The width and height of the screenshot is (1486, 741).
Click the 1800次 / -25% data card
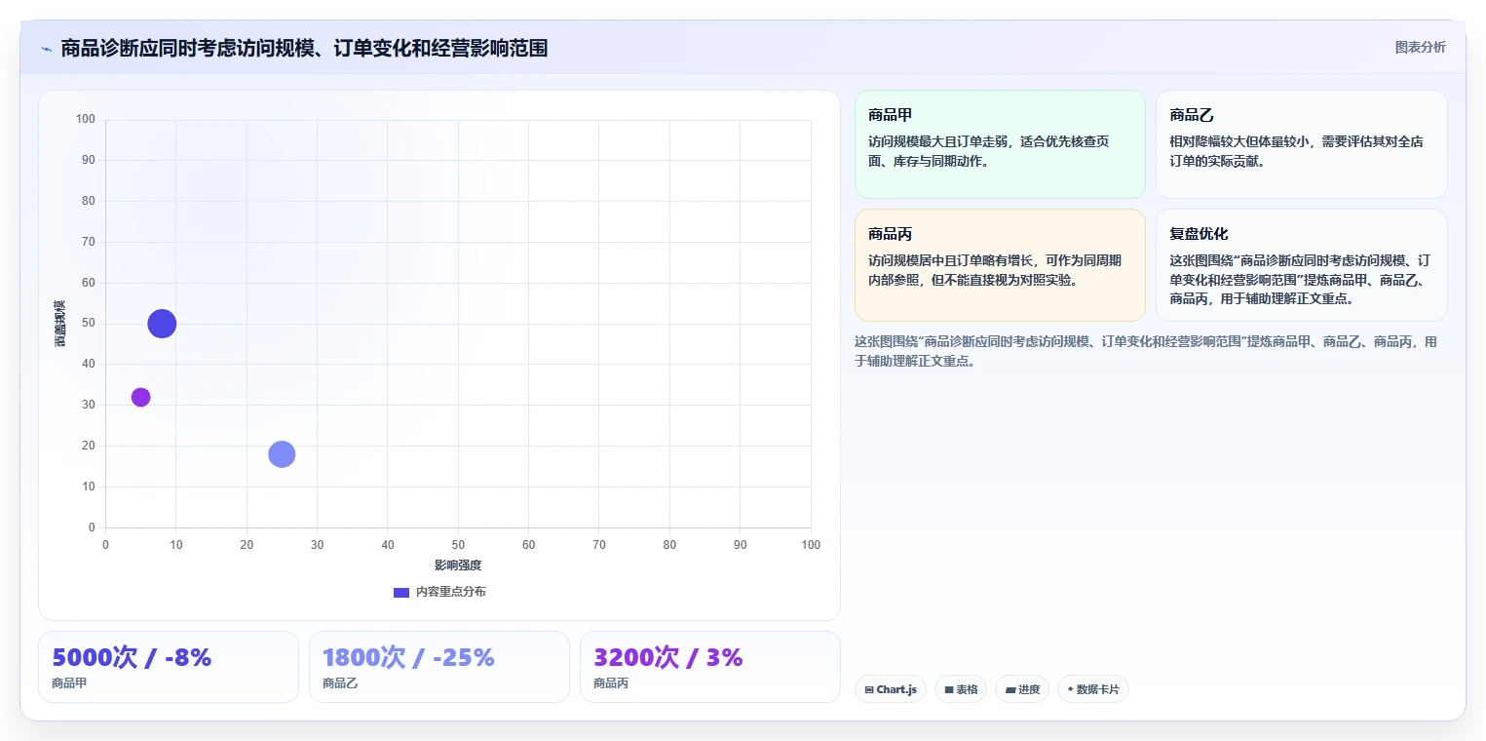pos(439,667)
